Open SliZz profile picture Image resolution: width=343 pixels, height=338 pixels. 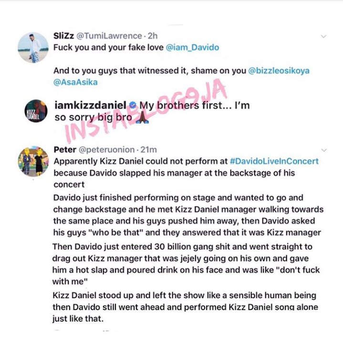point(33,48)
